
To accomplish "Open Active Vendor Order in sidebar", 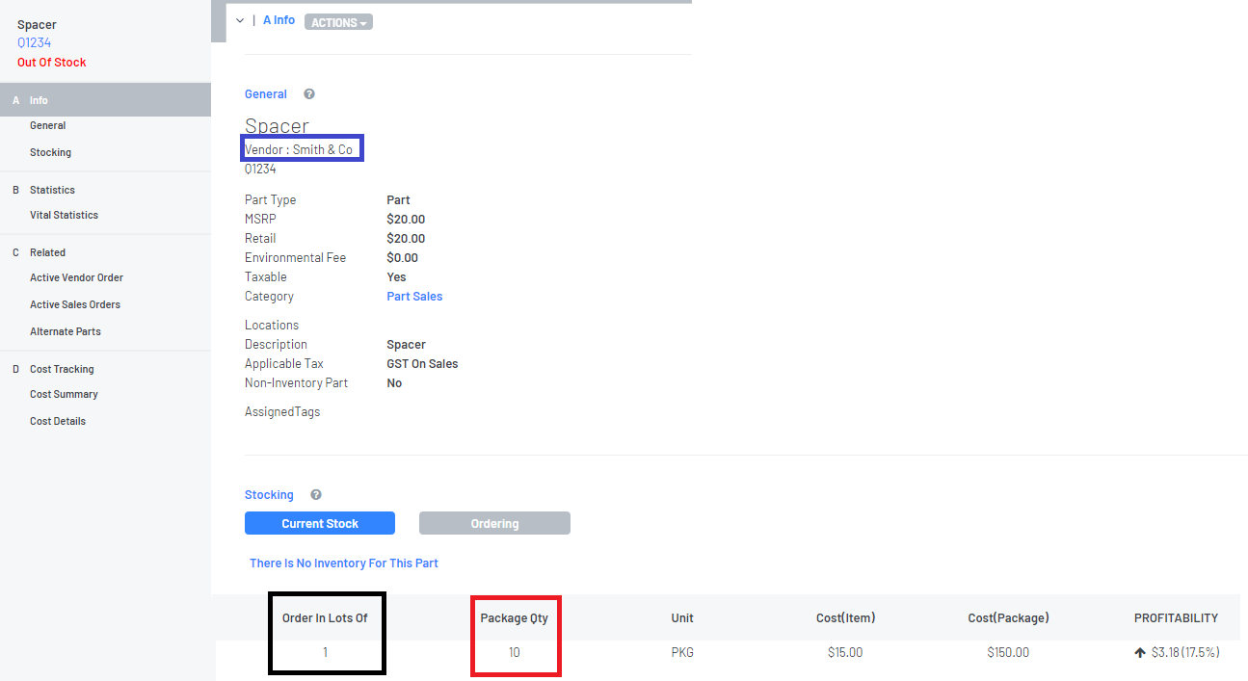I will point(76,277).
